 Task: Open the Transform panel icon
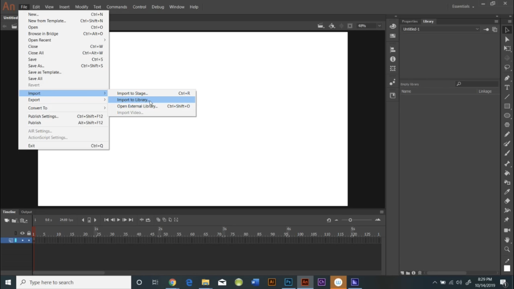(393, 69)
